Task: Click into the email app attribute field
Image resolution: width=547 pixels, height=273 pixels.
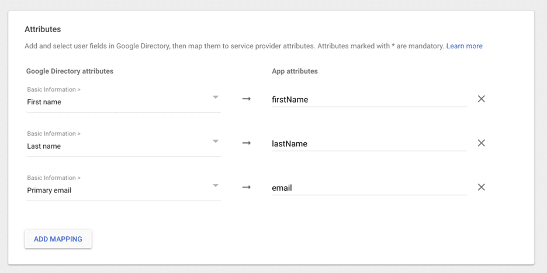Action: click(368, 188)
